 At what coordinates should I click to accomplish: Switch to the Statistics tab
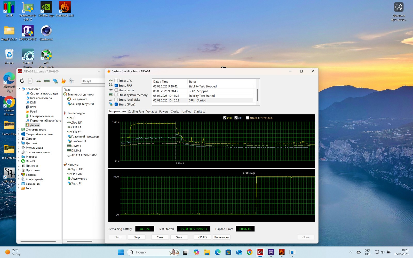pos(200,111)
